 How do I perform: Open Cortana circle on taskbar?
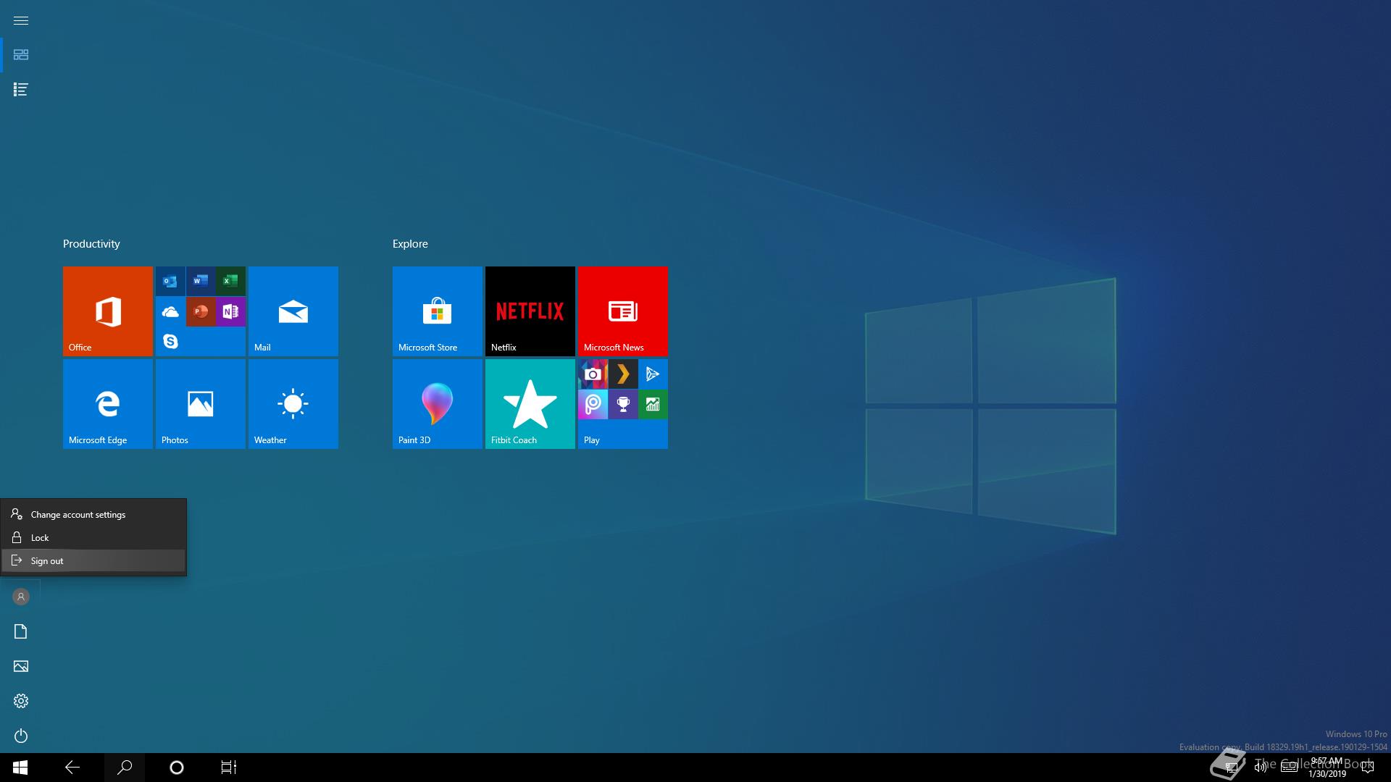tap(177, 768)
